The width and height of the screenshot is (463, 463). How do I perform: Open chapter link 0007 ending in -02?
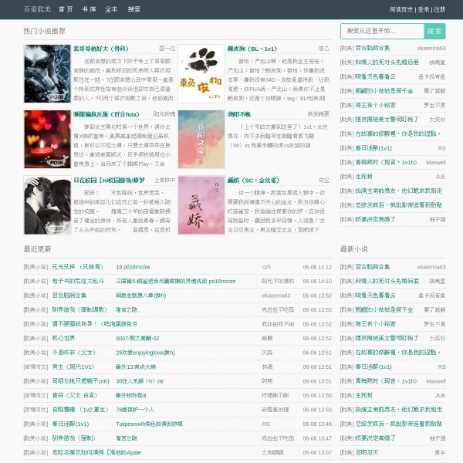137,339
